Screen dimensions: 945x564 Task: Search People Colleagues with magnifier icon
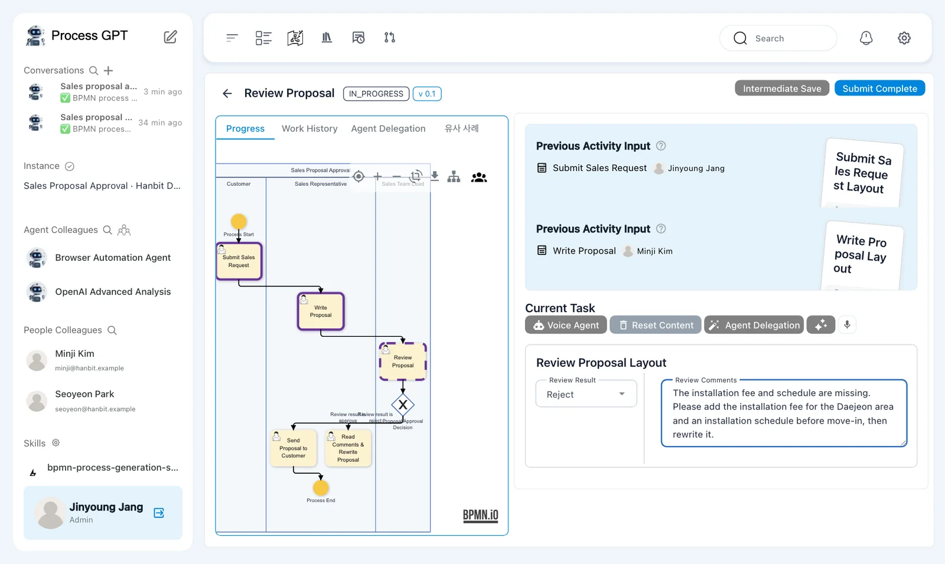(112, 330)
